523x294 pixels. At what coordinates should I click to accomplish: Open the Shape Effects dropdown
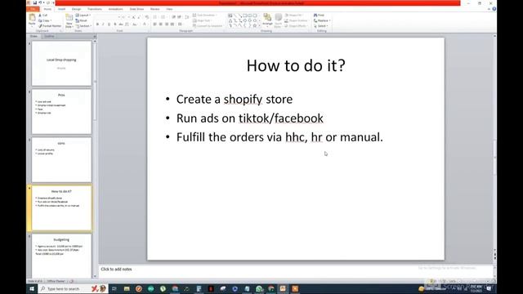296,25
